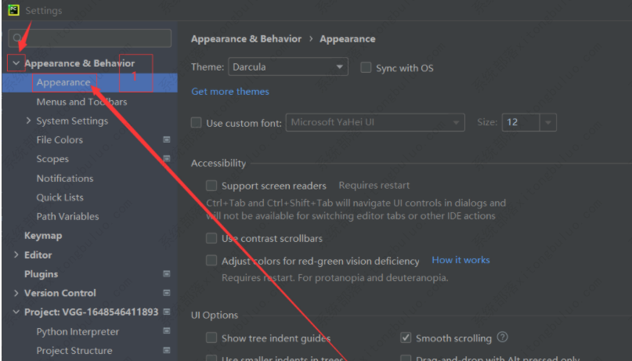Image resolution: width=632 pixels, height=361 pixels.
Task: Click the PyCharm logo in title bar
Action: [13, 11]
